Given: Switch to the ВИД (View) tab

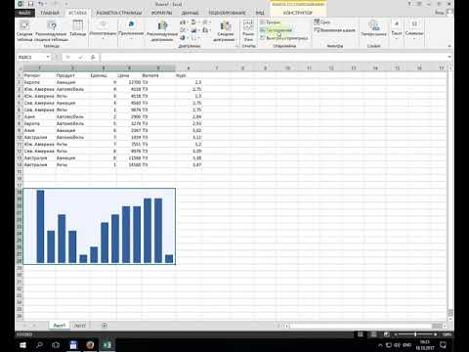Looking at the screenshot, I should coord(260,13).
